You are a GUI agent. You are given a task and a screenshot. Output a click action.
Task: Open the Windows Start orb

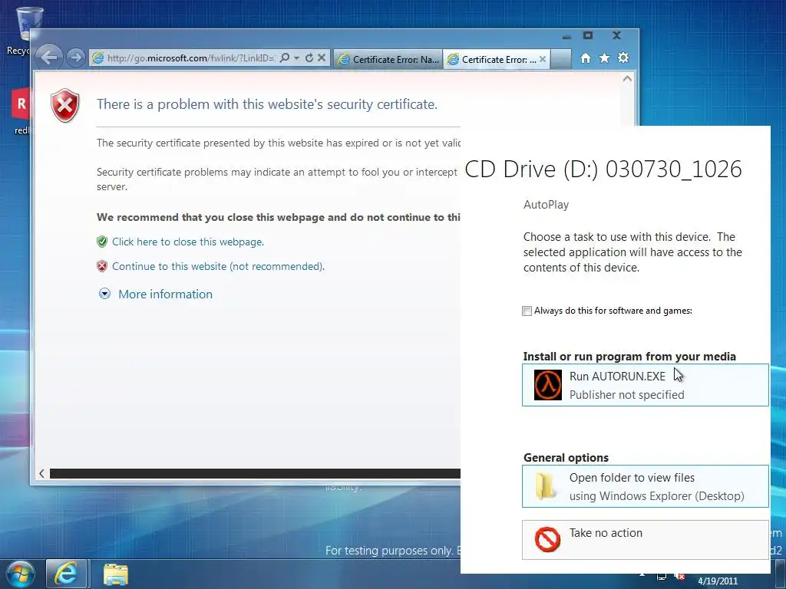tap(20, 574)
